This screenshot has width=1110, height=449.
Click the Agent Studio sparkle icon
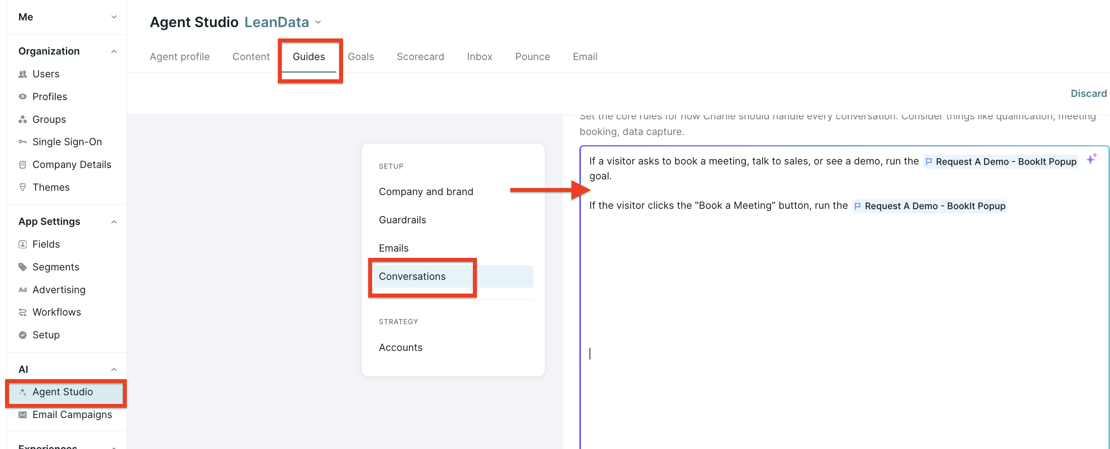[22, 392]
